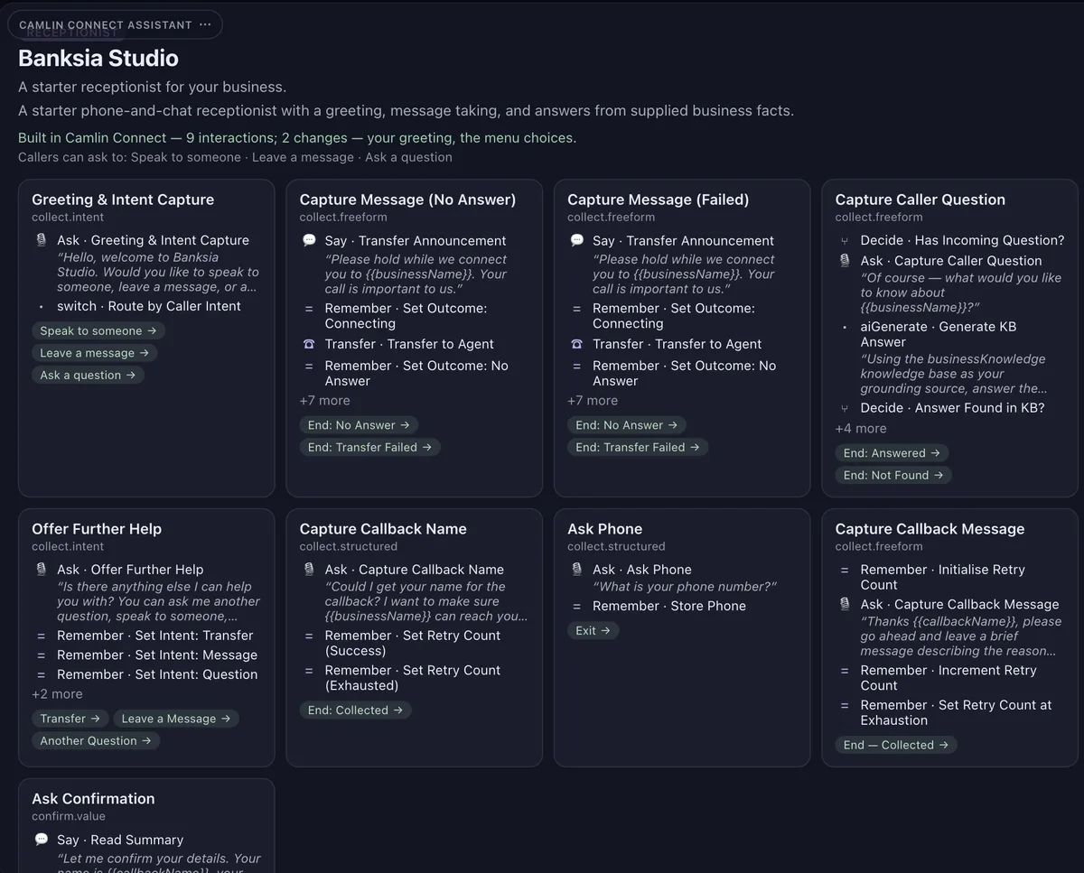Open the Ask Phone card title

point(605,529)
